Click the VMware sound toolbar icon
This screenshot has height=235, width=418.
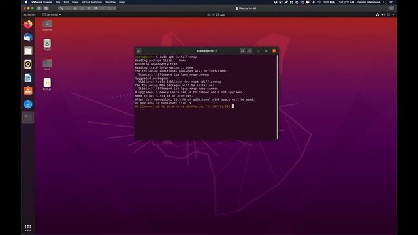(x=89, y=8)
